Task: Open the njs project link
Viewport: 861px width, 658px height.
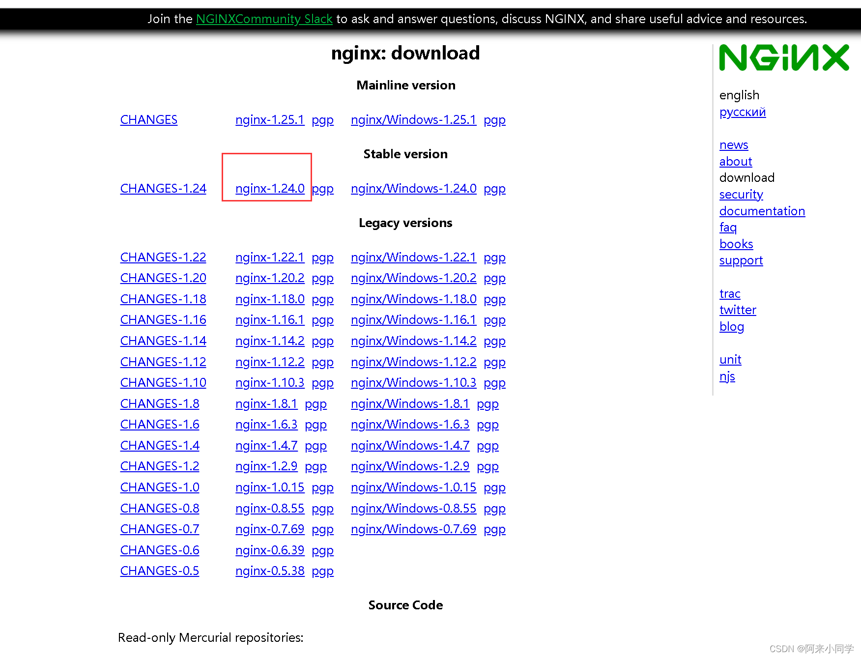Action: pyautogui.click(x=727, y=376)
